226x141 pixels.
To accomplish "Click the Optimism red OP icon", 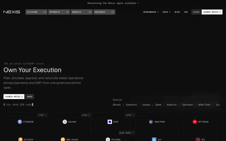I will [x=195, y=122].
